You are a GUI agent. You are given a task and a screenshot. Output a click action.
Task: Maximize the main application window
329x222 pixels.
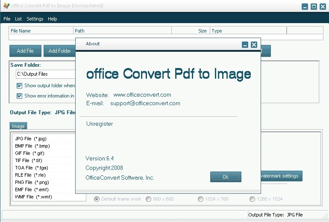pyautogui.click(x=314, y=7)
